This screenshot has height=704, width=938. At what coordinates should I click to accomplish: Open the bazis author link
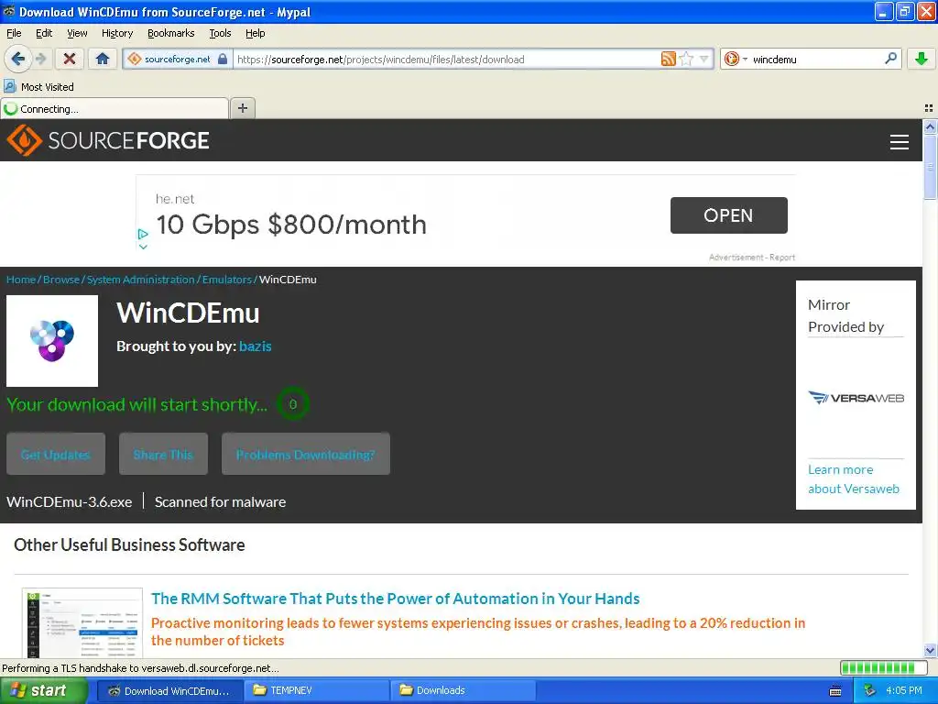pos(256,346)
